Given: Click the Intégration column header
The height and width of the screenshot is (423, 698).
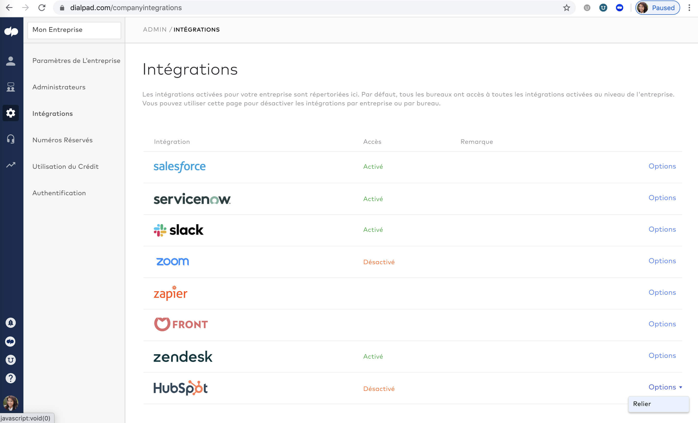Looking at the screenshot, I should coord(172,142).
